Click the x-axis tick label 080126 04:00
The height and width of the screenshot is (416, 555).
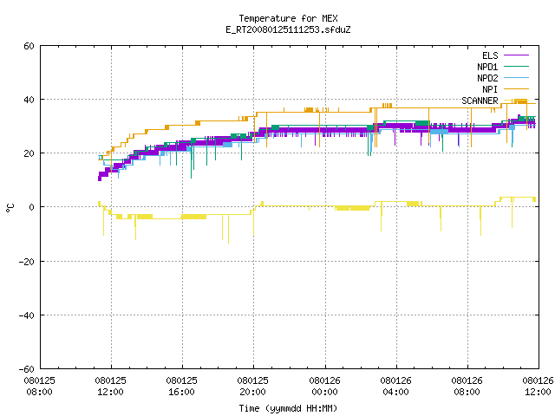pos(395,387)
